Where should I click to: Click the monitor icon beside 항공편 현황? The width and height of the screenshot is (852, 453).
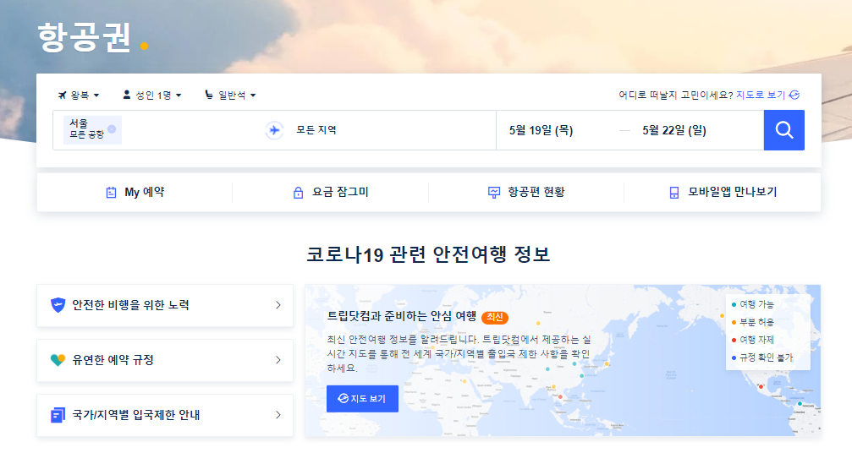click(x=494, y=193)
